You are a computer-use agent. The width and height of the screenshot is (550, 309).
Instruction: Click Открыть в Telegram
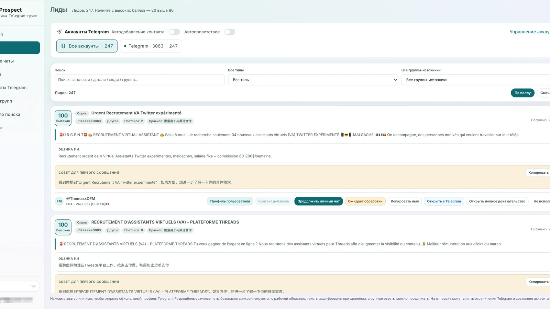444,201
